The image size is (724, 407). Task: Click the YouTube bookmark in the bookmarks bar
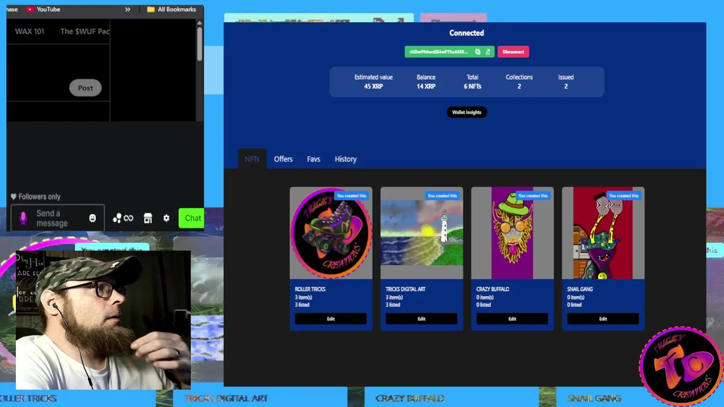click(43, 9)
